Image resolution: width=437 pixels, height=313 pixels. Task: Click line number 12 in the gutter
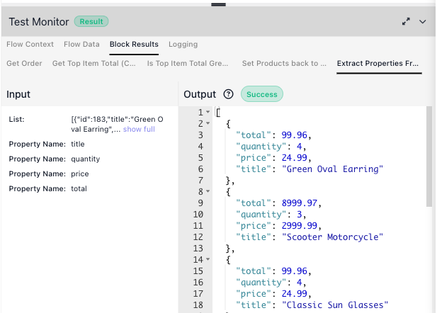click(x=198, y=237)
